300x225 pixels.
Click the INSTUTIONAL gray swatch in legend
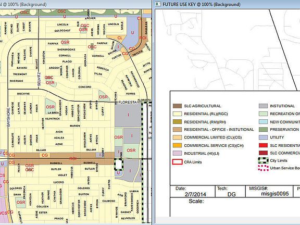pos(263,106)
